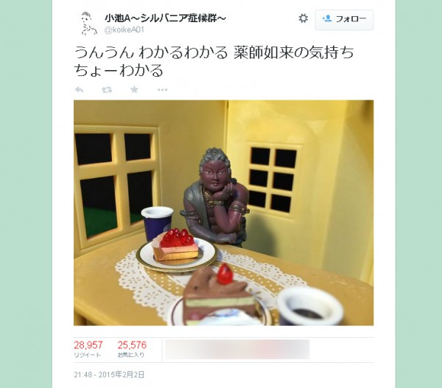Open the @koikeA01 handle link
The height and width of the screenshot is (388, 442).
tap(124, 30)
